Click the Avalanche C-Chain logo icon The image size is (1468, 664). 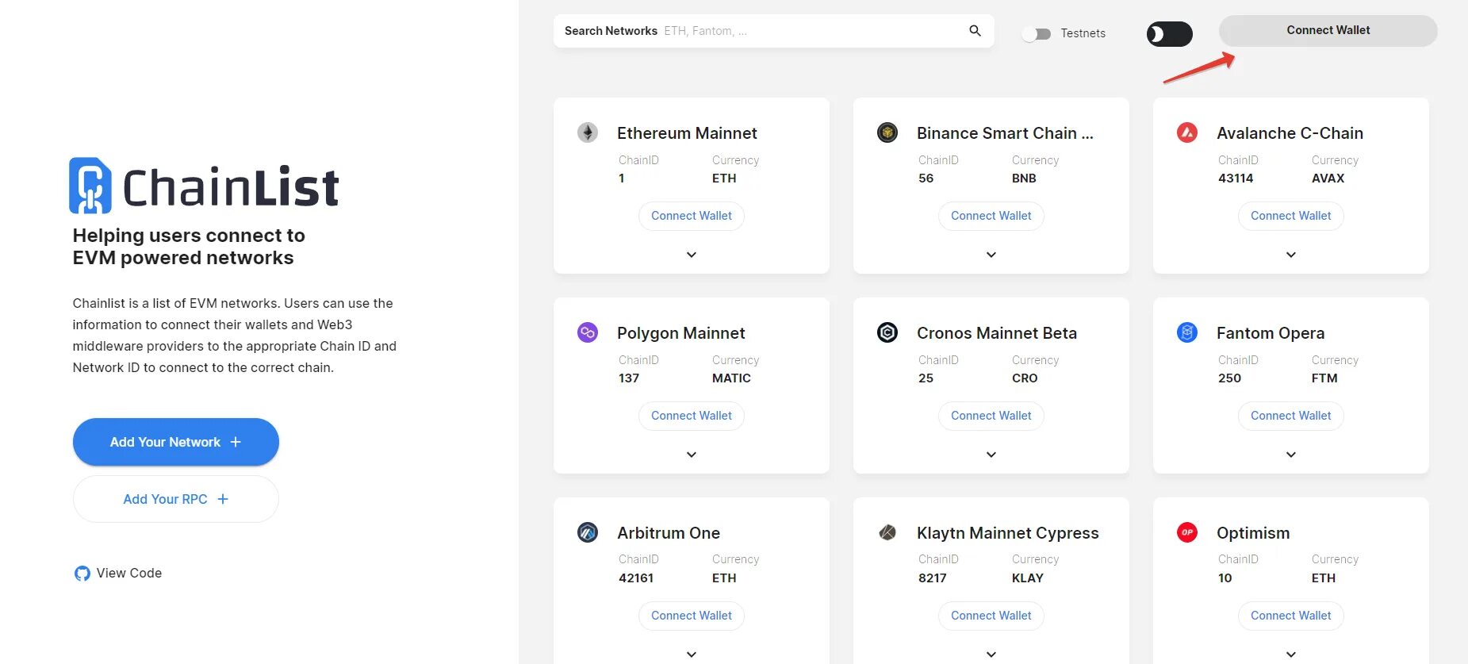click(x=1186, y=132)
